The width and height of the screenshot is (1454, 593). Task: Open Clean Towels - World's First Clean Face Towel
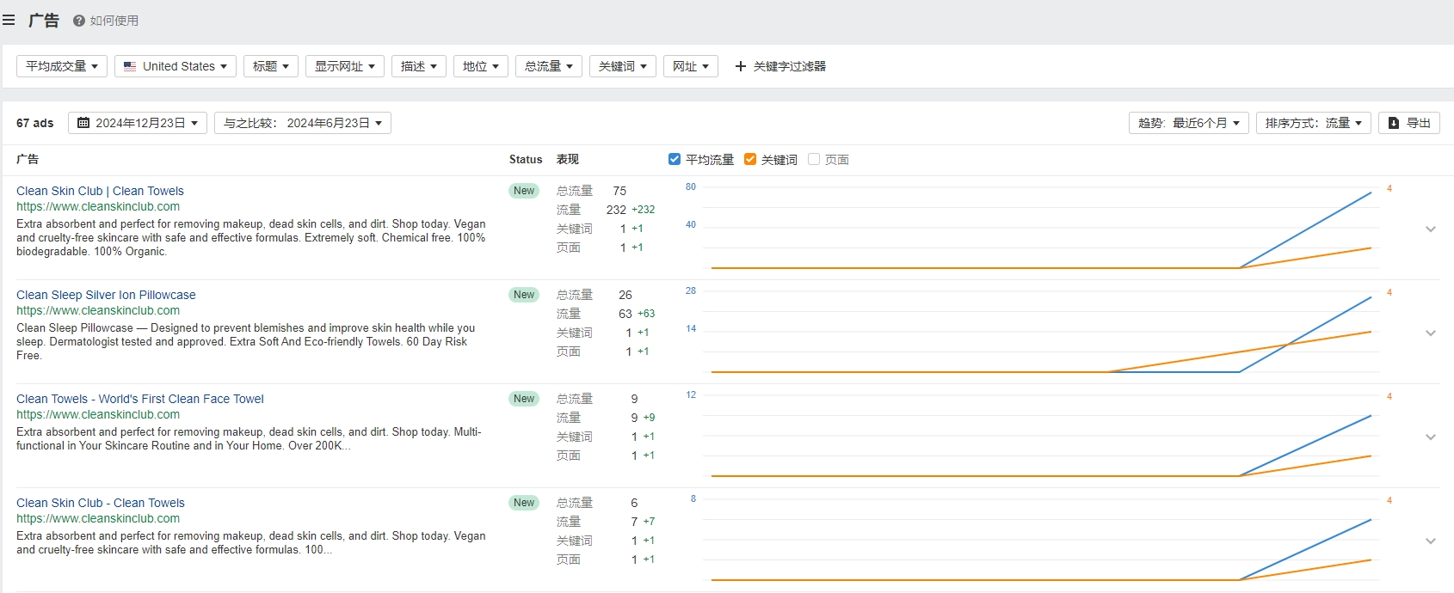click(x=140, y=399)
